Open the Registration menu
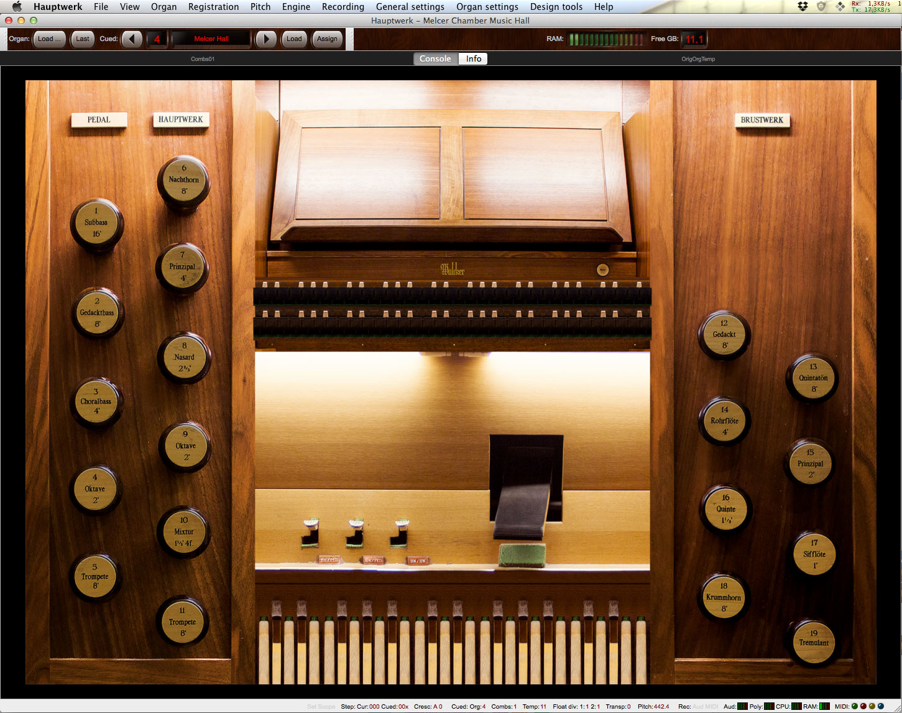The image size is (902, 713). (x=213, y=7)
